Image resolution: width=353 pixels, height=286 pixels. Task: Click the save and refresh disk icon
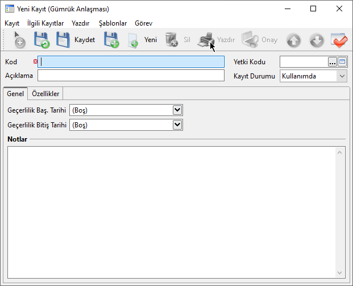[41, 40]
